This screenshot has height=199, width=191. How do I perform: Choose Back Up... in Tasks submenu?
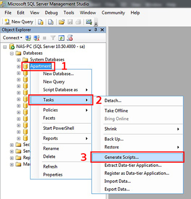138,139
